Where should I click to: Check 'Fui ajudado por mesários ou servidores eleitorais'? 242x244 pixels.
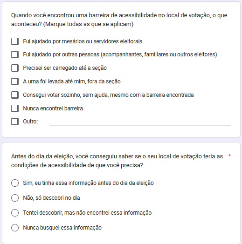[x=15, y=41]
